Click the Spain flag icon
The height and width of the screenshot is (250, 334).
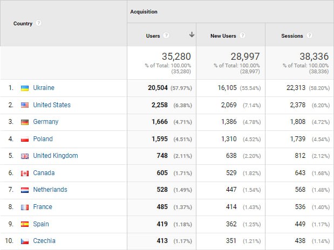tap(25, 224)
